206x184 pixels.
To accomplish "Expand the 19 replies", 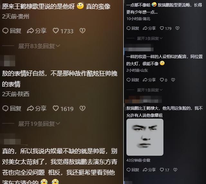I will click(x=39, y=124).
